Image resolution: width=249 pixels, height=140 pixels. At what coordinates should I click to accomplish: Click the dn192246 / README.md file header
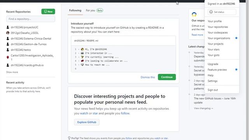click(86, 40)
